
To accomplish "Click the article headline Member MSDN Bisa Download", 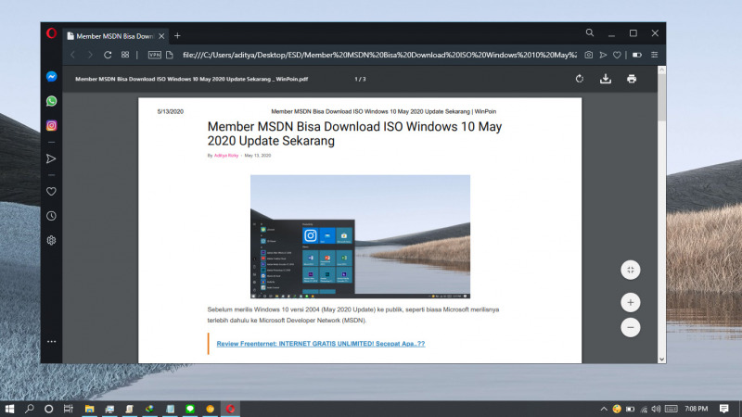I will (x=354, y=133).
